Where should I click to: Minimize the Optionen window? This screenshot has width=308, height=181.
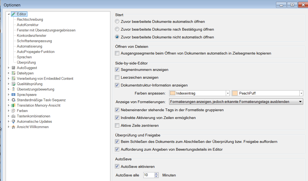(x=281, y=5)
